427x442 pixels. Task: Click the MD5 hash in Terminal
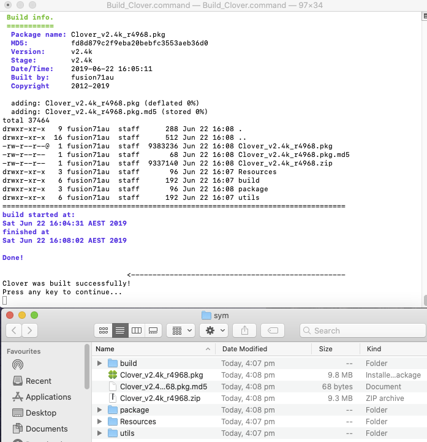click(x=140, y=43)
